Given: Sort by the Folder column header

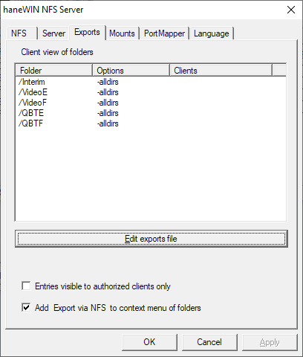Looking at the screenshot, I should click(54, 71).
